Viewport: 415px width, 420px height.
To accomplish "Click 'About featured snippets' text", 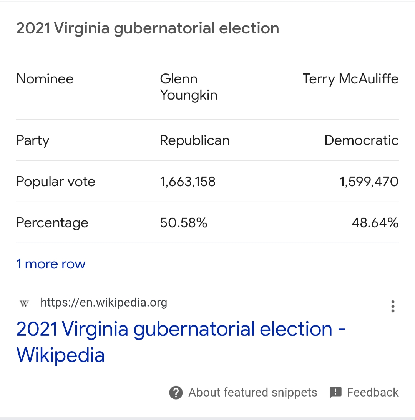I will [252, 393].
